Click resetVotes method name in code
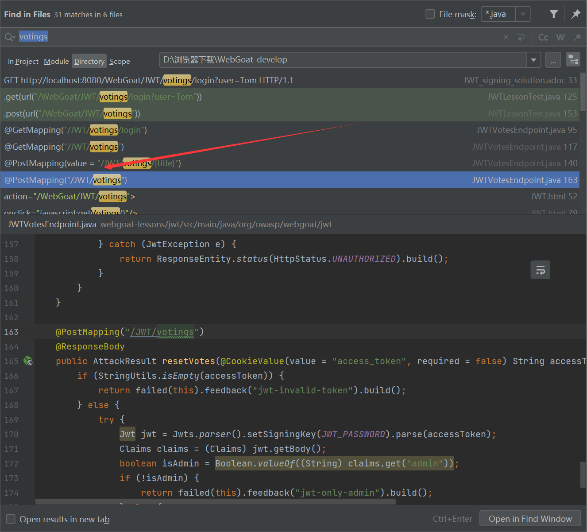587x532 pixels. pyautogui.click(x=189, y=361)
